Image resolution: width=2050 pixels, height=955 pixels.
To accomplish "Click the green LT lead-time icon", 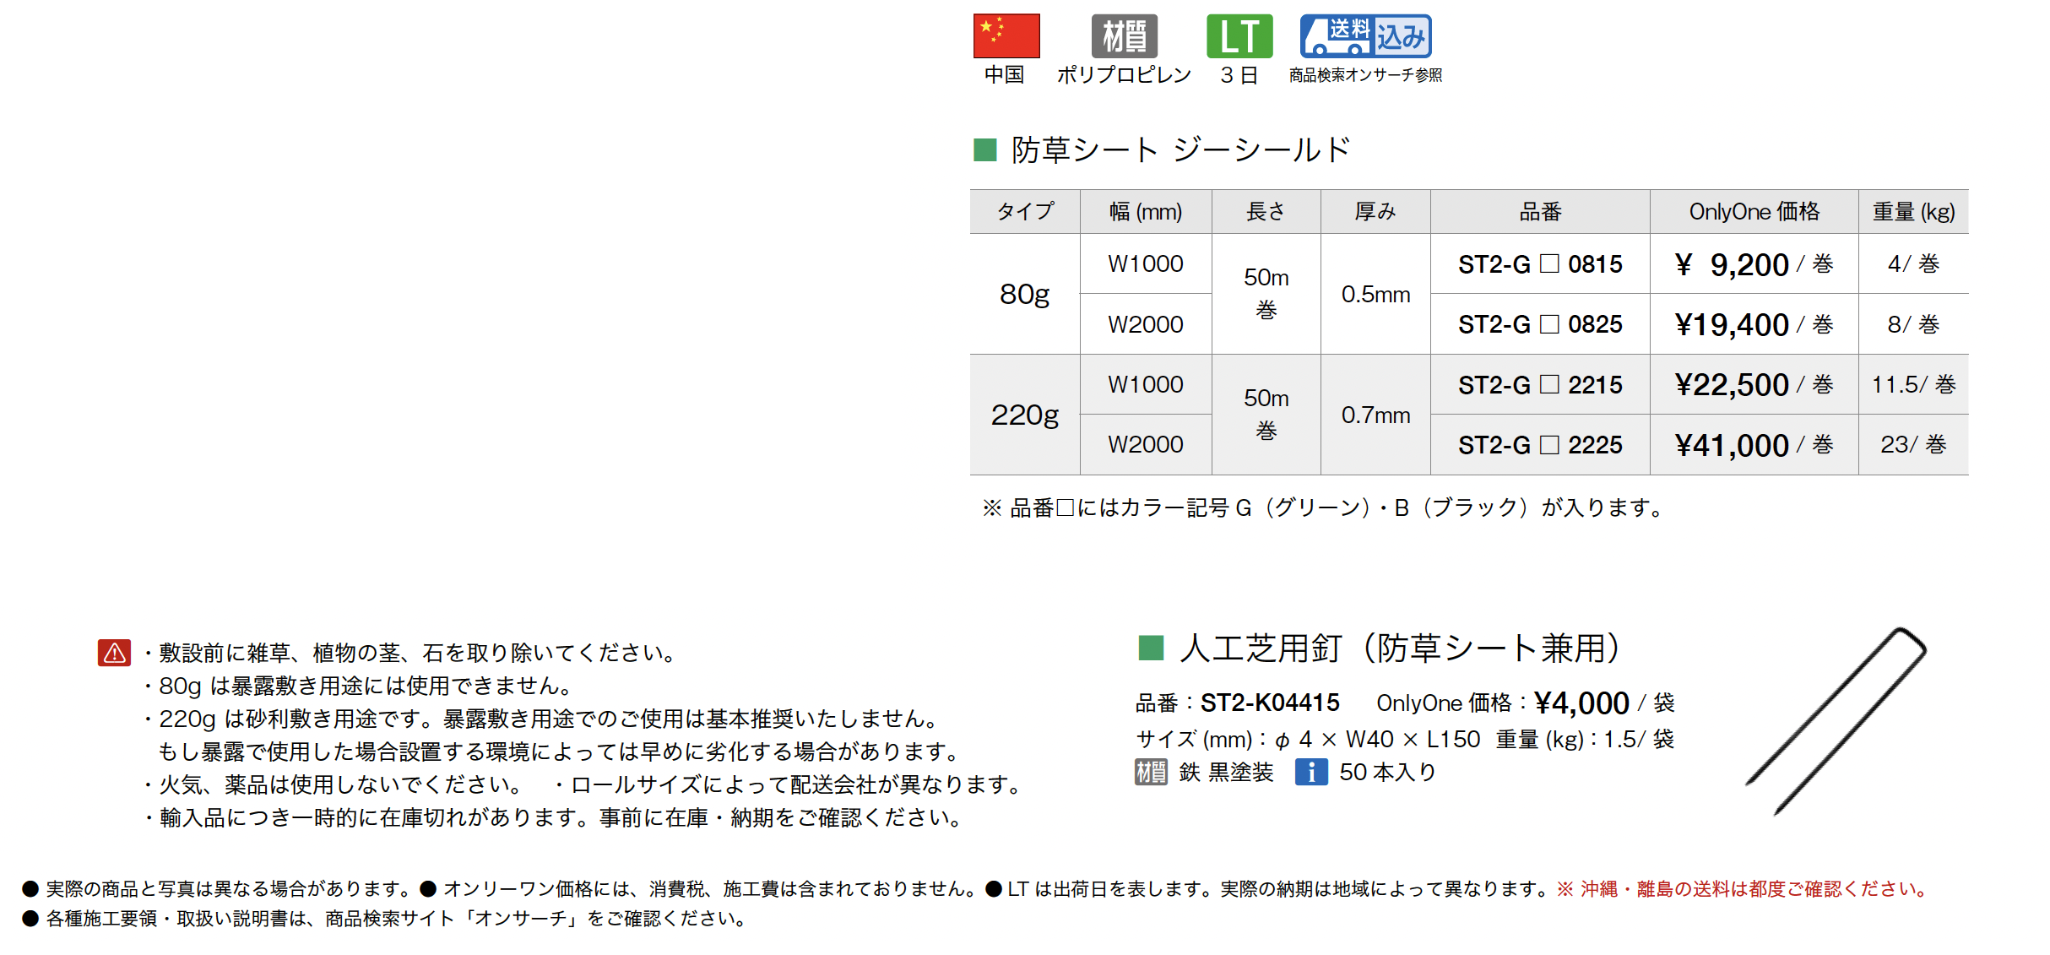I will coord(1239,36).
